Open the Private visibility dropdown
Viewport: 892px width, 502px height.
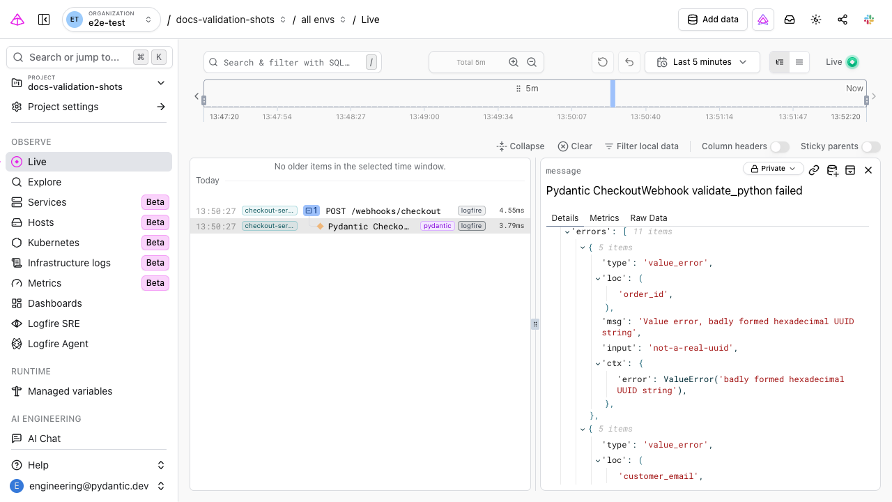point(773,169)
